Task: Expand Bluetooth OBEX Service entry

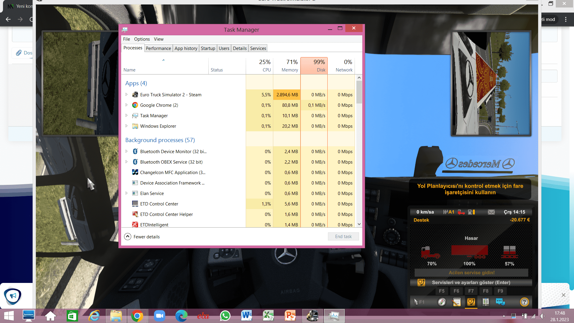Action: tap(126, 162)
